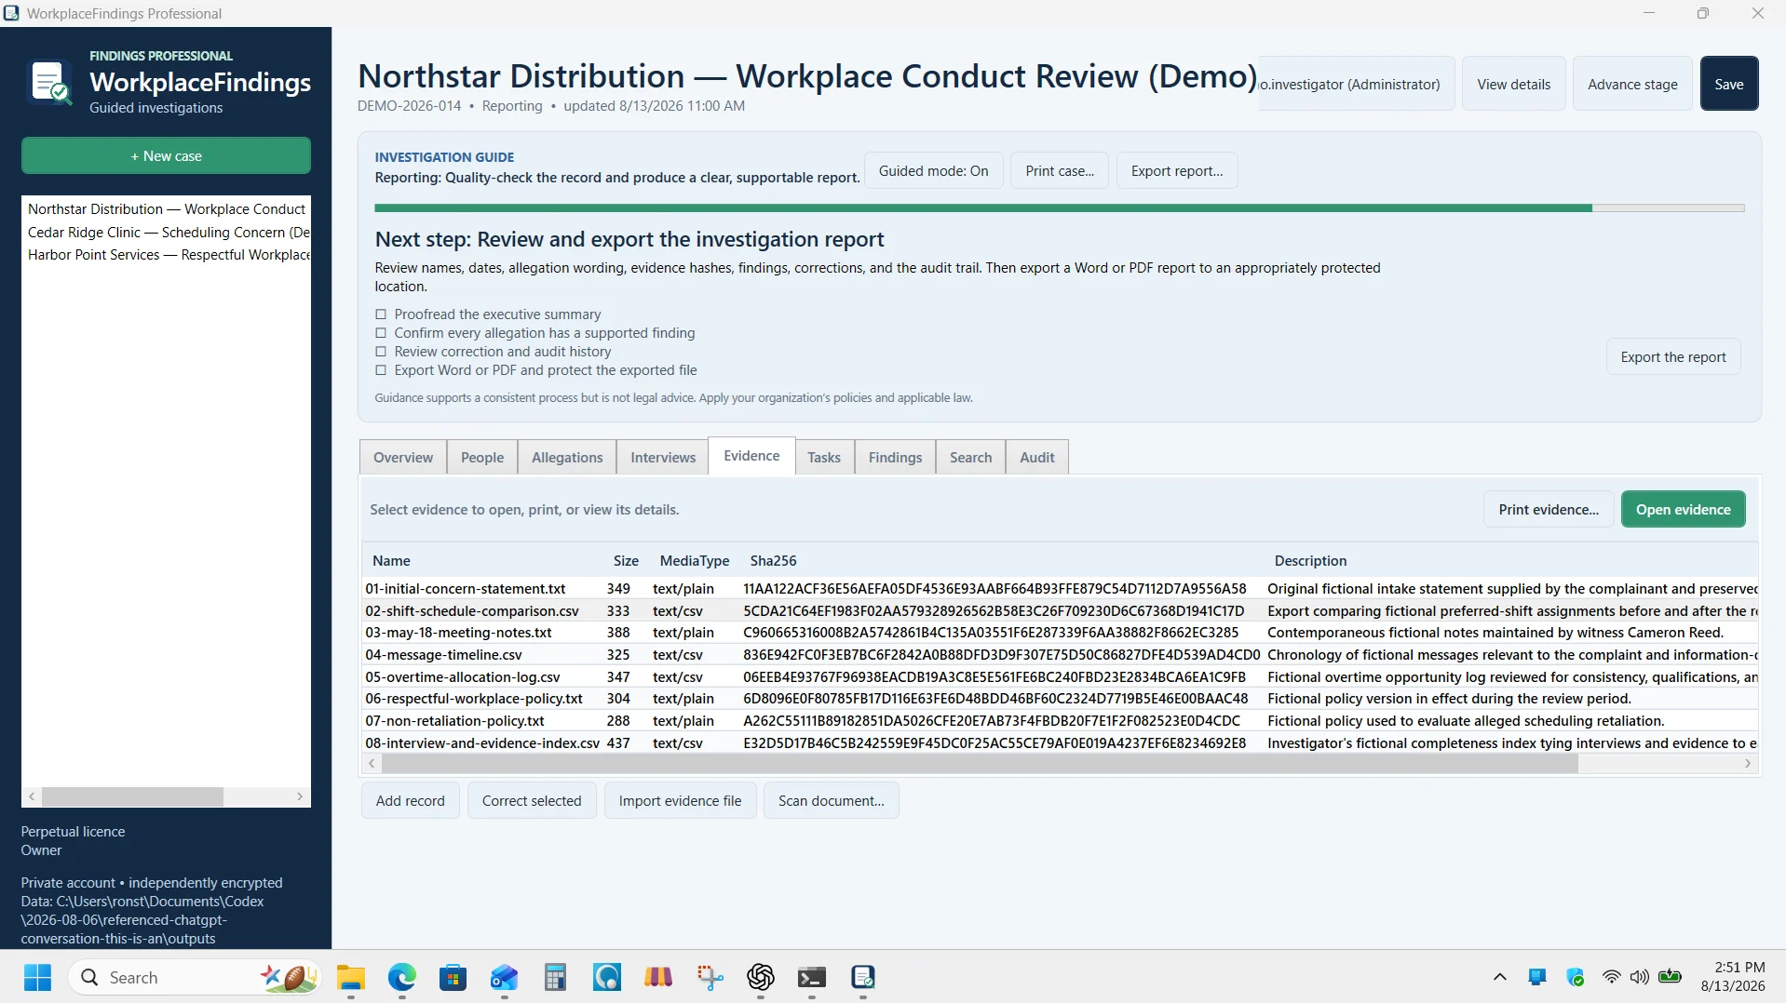Click the Save button
Image resolution: width=1786 pixels, height=1003 pixels.
tap(1728, 84)
